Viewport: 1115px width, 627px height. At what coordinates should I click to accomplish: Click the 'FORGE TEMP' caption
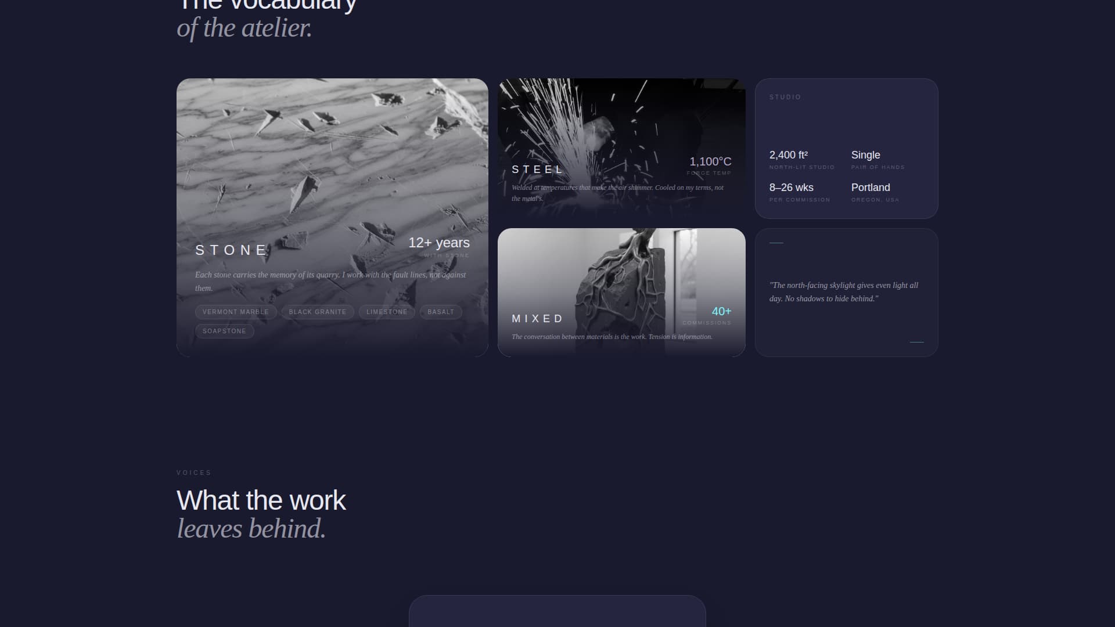(709, 173)
